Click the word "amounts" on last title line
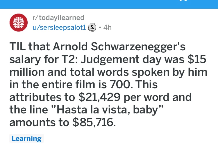Image resolution: width=218 pixels, height=149 pixels. [x=32, y=123]
